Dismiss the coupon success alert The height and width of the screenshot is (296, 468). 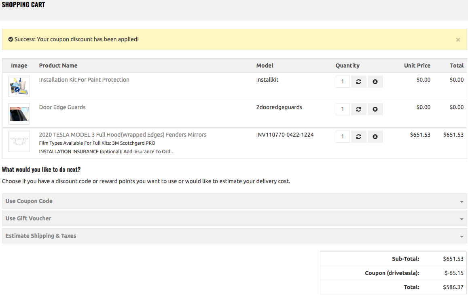[x=458, y=40]
